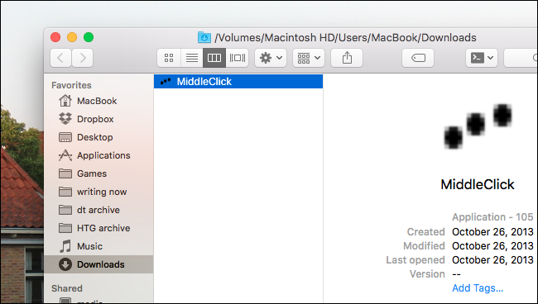Screen dimensions: 538x304
Task: Click Dropbox icon in sidebar
Action: [65, 119]
